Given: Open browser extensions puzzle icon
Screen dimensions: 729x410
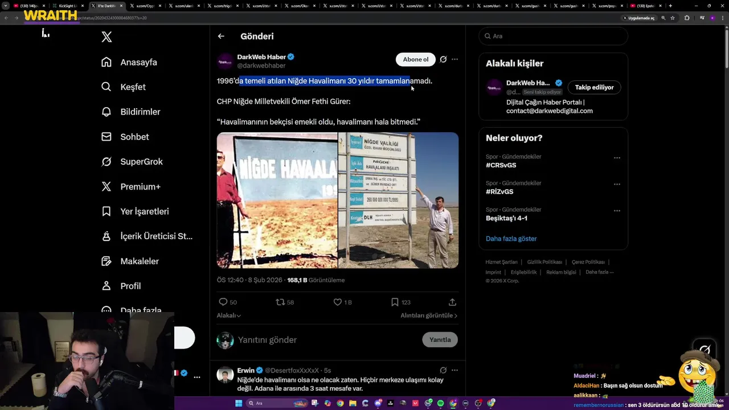Looking at the screenshot, I should pos(687,18).
